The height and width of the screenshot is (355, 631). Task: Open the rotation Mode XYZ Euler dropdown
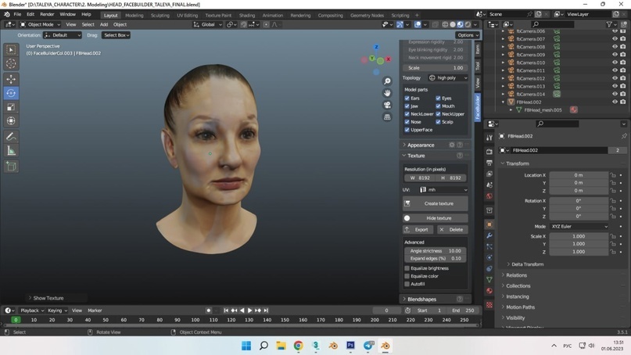coord(579,227)
